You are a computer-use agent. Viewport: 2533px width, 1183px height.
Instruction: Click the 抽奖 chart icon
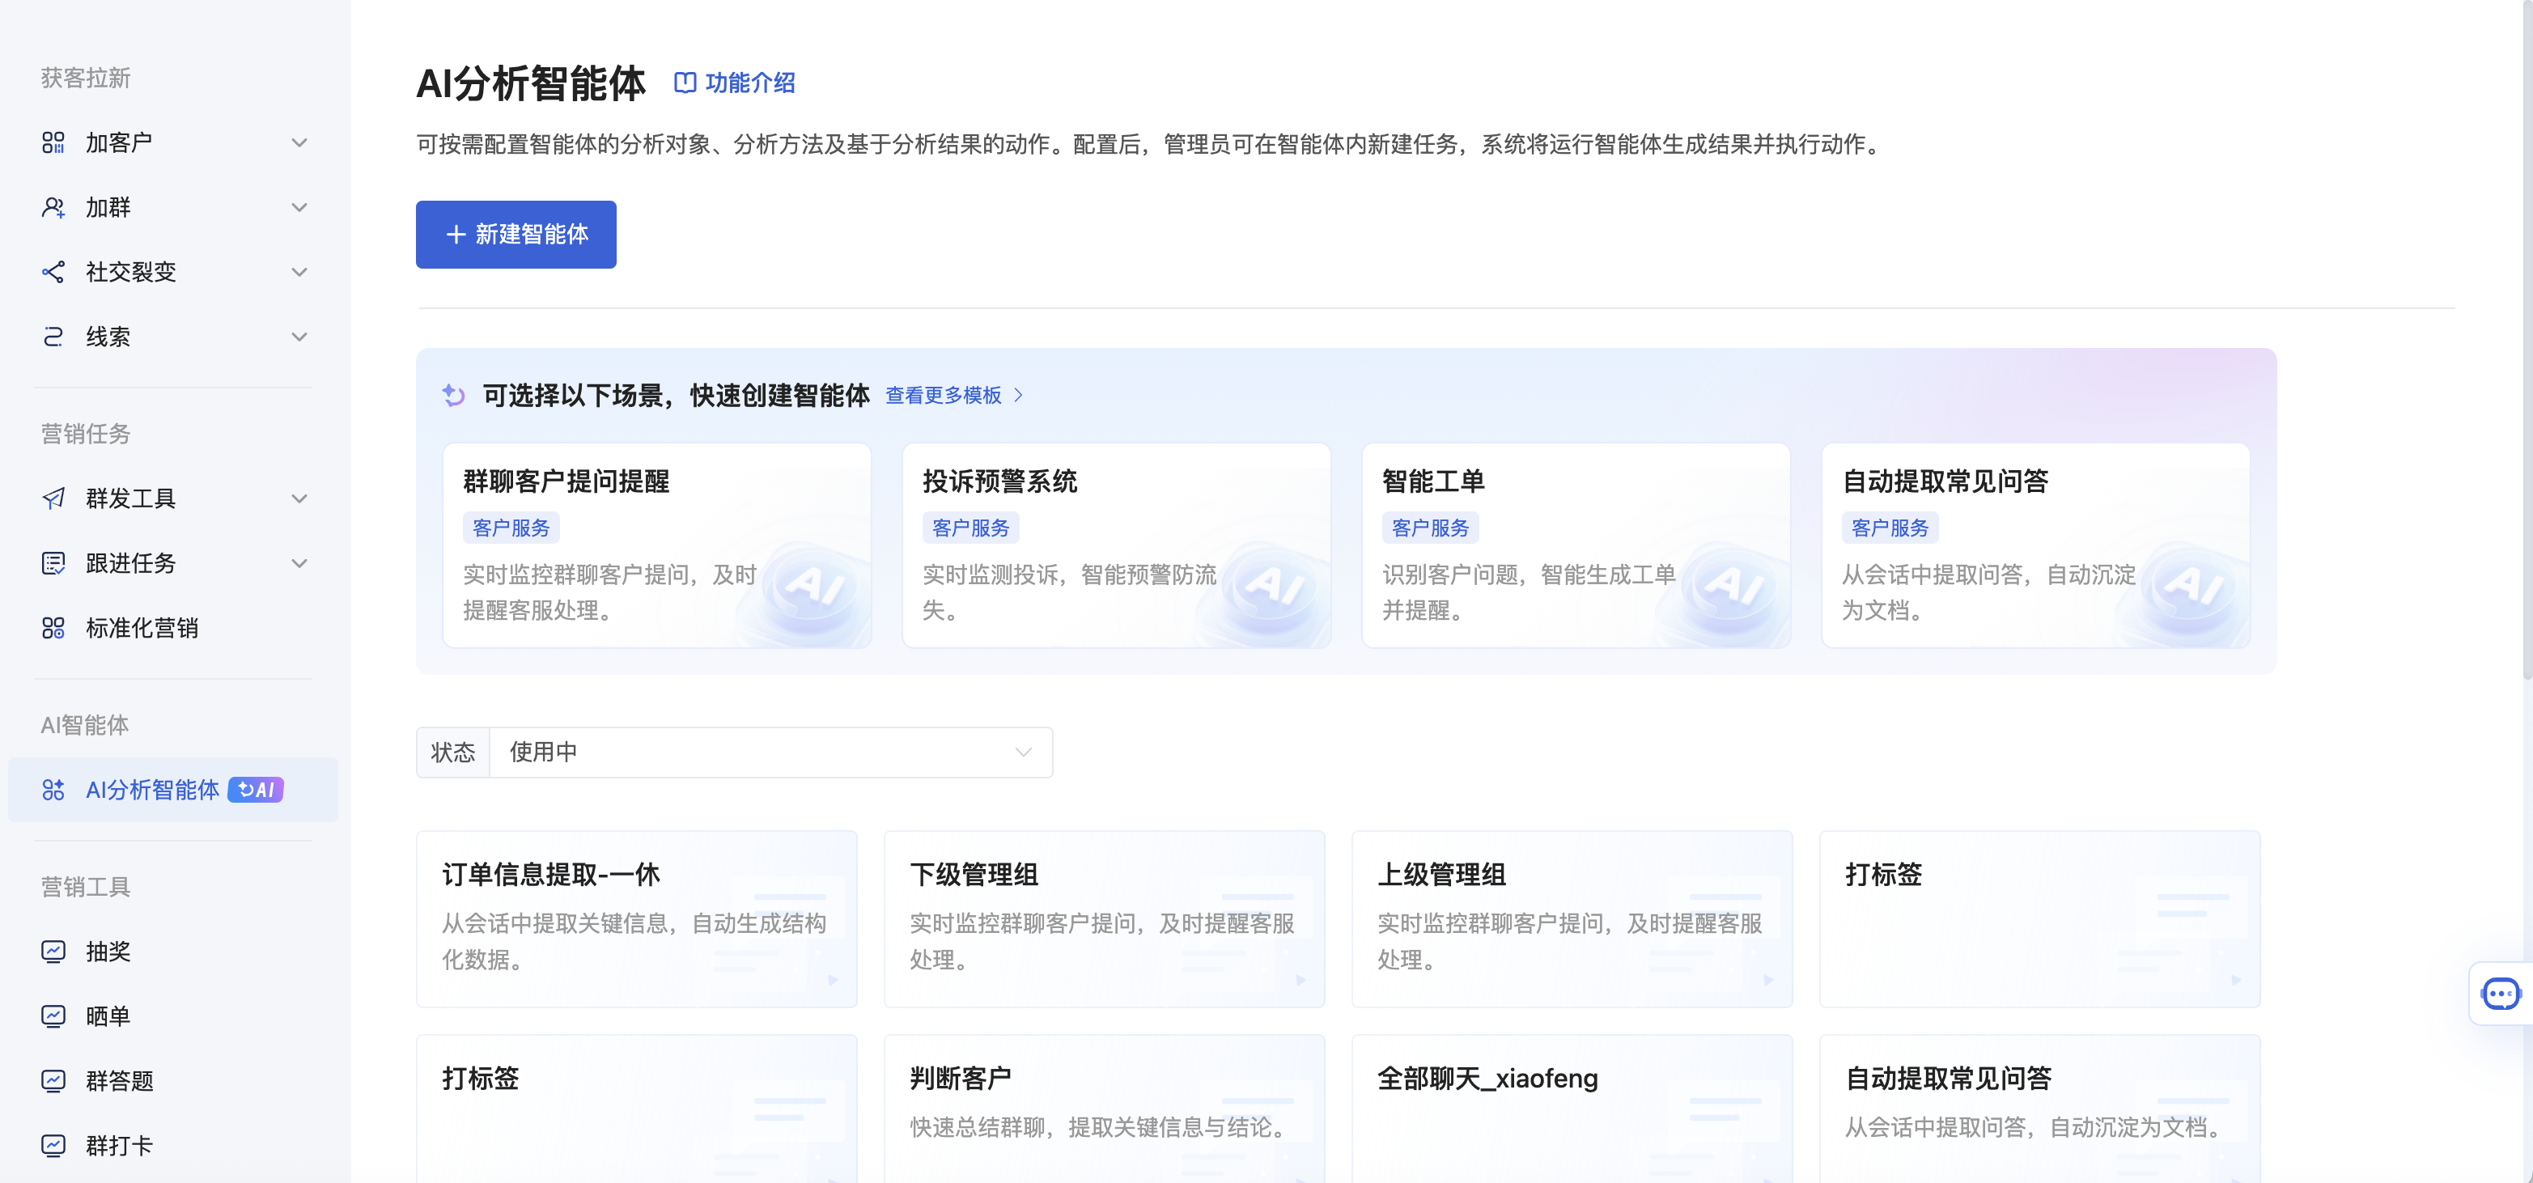click(53, 951)
